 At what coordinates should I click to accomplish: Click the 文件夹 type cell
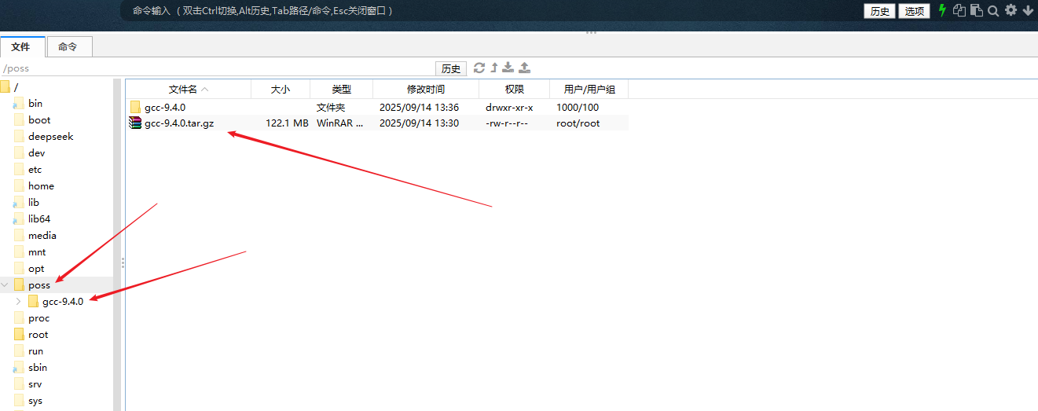click(331, 107)
